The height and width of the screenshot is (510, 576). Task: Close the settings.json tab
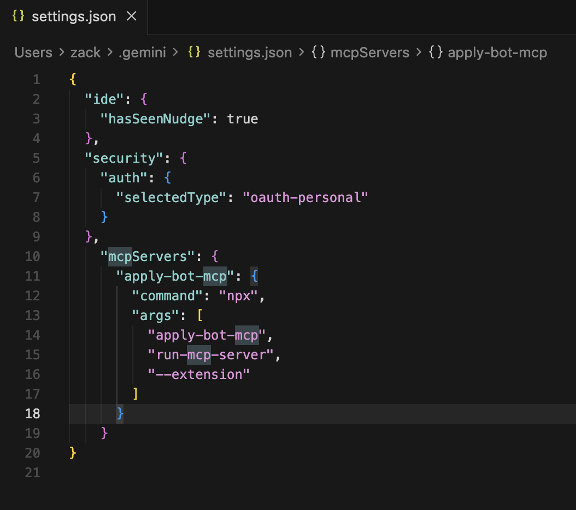[x=131, y=16]
